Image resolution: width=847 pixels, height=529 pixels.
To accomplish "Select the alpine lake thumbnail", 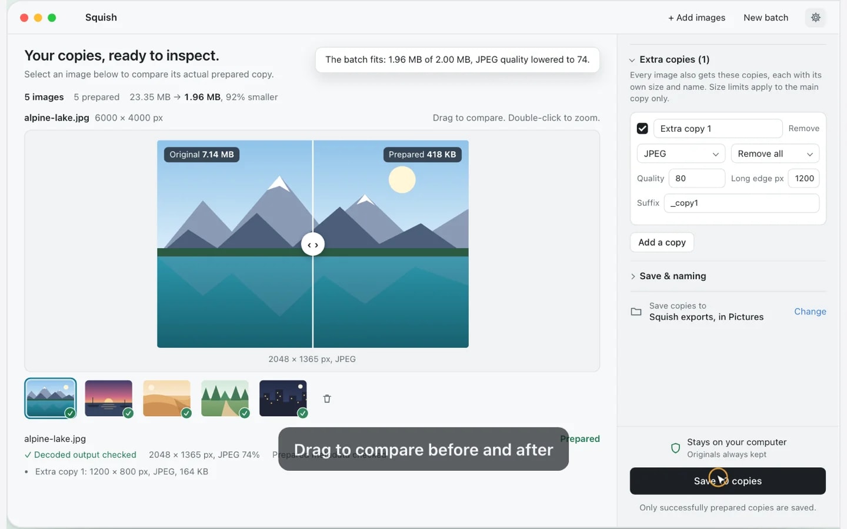I will [x=51, y=398].
